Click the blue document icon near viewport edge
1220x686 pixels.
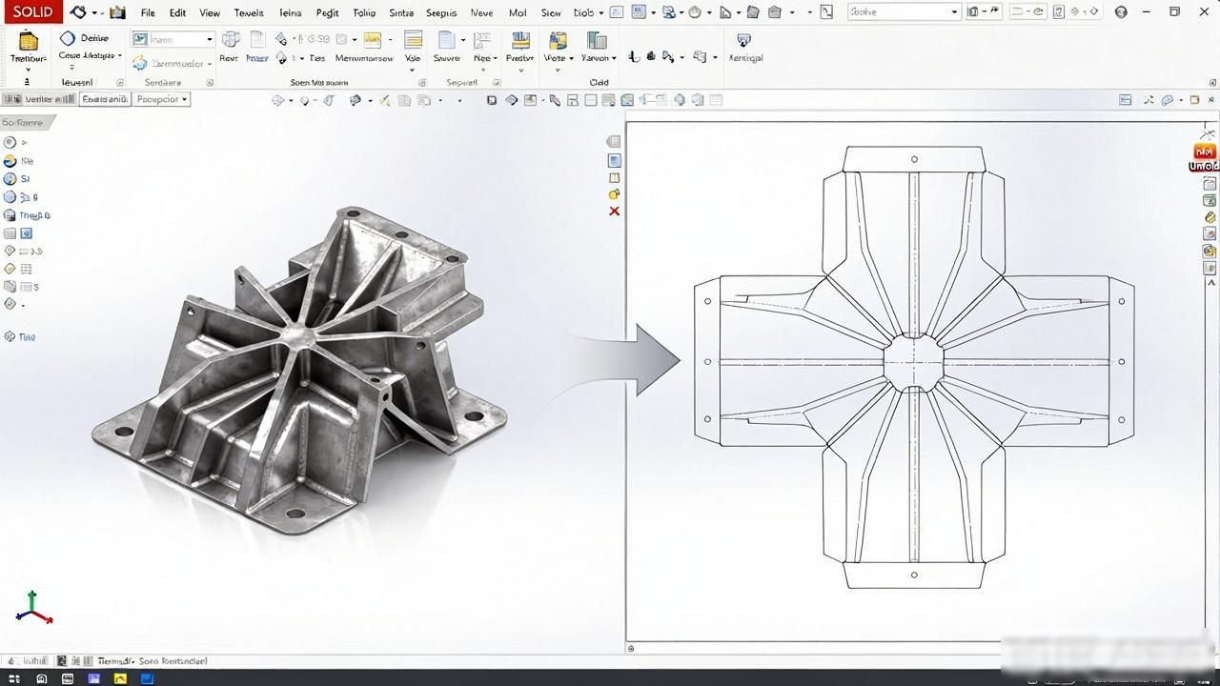614,160
